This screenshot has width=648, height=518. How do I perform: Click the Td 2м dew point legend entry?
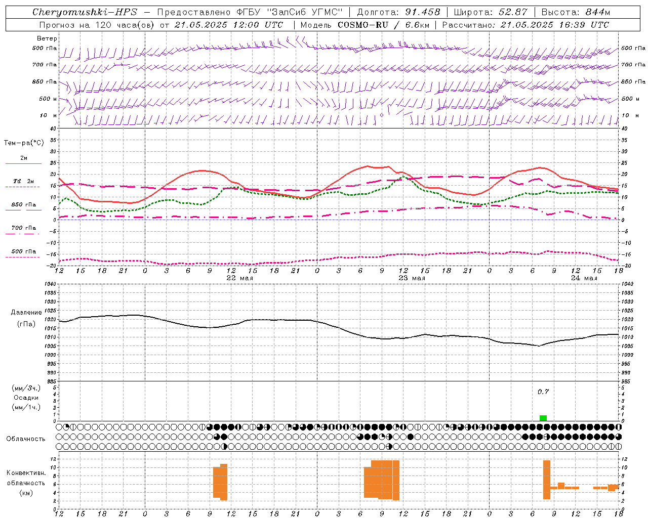(x=23, y=181)
